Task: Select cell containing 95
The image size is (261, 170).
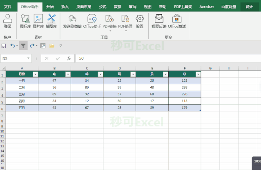Action: [120, 87]
